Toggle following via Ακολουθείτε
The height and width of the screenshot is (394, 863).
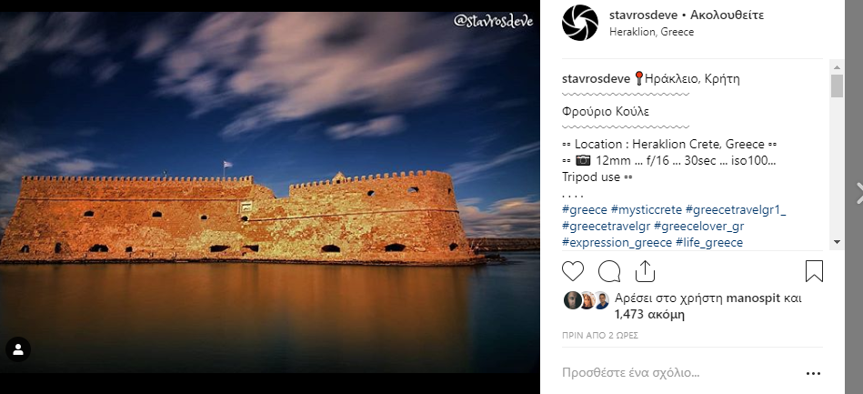(x=727, y=15)
